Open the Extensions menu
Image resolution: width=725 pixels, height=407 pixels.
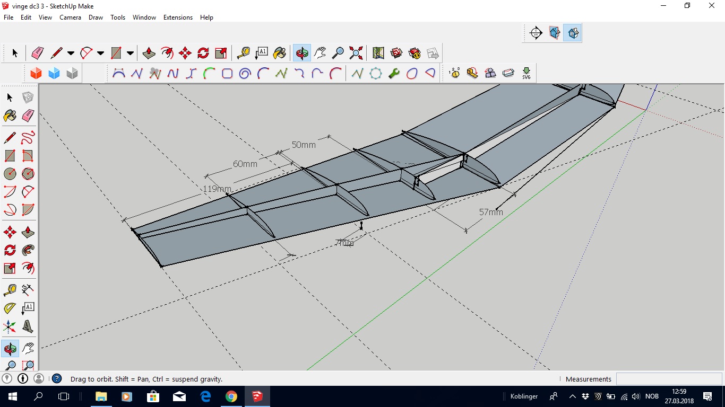(x=178, y=17)
